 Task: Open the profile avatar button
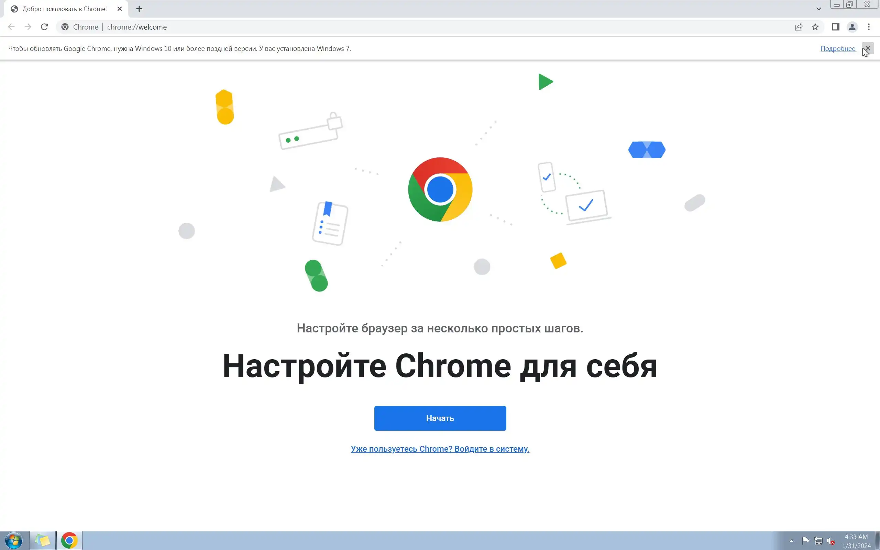click(x=852, y=27)
